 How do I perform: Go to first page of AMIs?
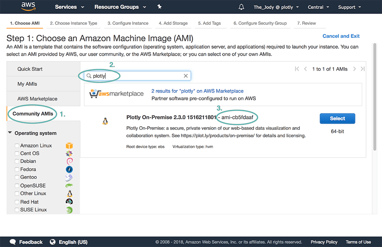pyautogui.click(x=297, y=69)
